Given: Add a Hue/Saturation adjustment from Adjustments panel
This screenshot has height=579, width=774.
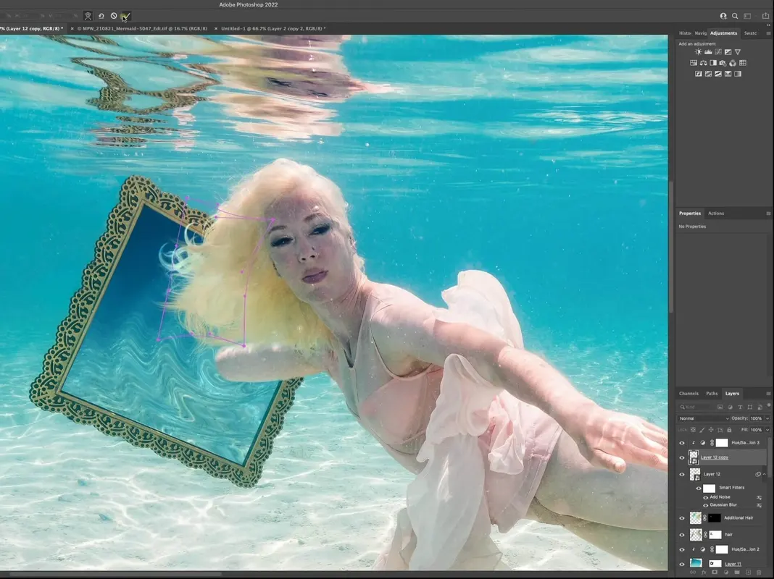Looking at the screenshot, I should [x=694, y=63].
